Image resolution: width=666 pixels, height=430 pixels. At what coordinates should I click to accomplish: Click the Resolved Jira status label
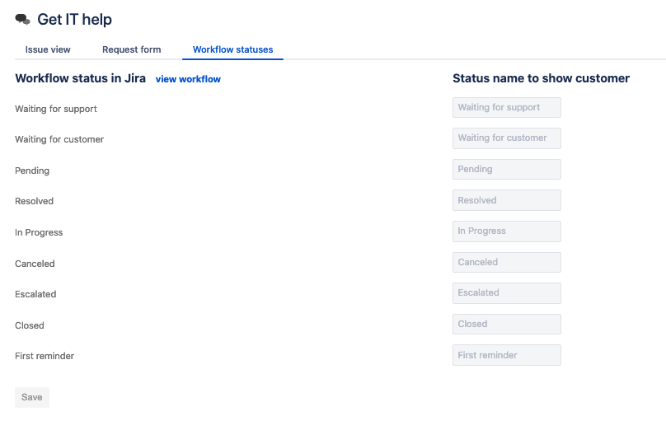[35, 201]
